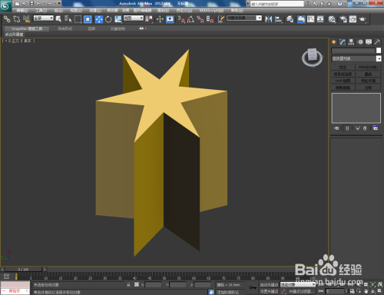This screenshot has height=295, width=384.
Task: Open the MAXScript menu
Action: (x=211, y=11)
